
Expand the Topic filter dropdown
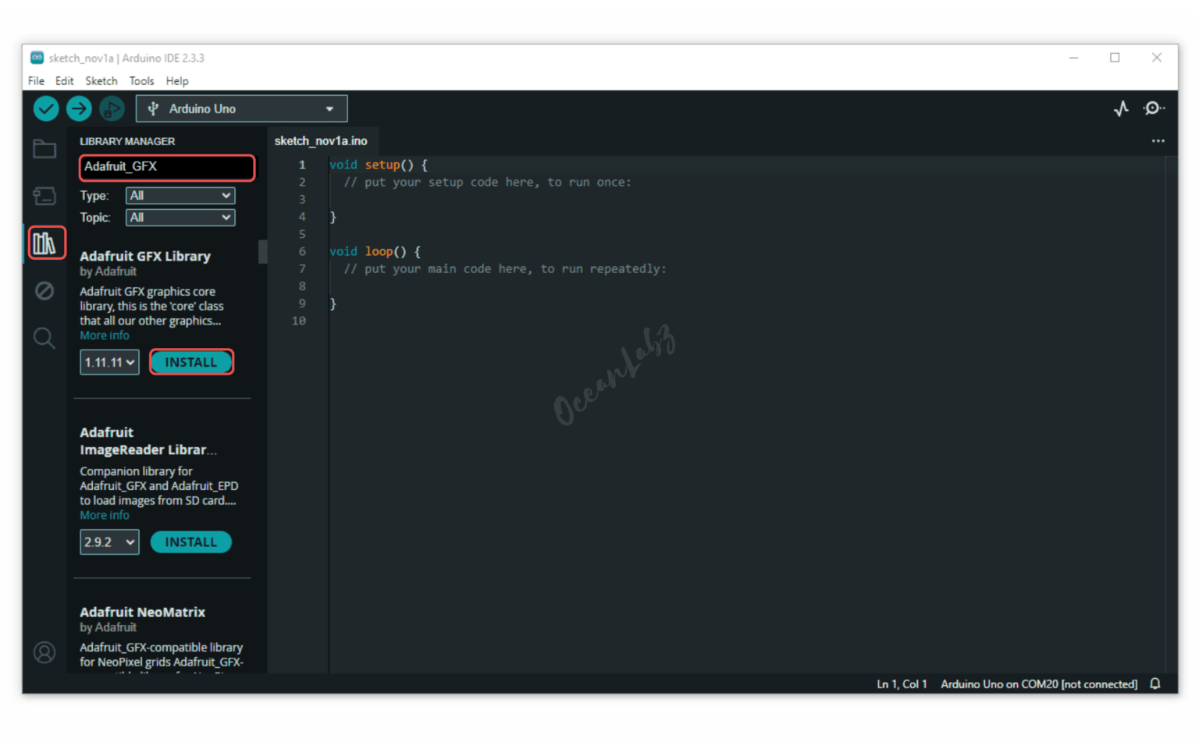(180, 218)
